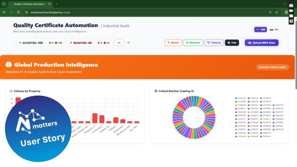Viewport: 297px width, 167px height.
Task: Open the user profile icon in browser toolbar
Action: pyautogui.click(x=286, y=13)
